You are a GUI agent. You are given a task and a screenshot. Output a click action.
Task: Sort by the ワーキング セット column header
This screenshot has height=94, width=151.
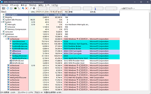(56, 12)
